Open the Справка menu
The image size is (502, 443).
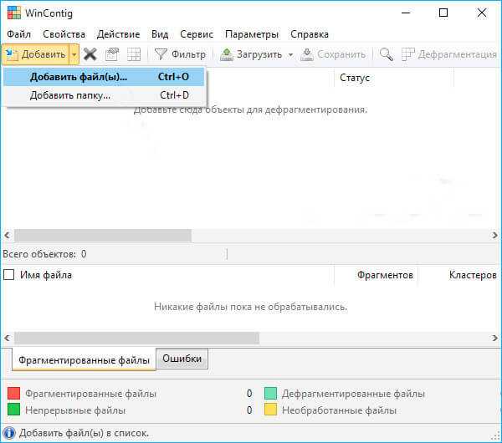(310, 34)
